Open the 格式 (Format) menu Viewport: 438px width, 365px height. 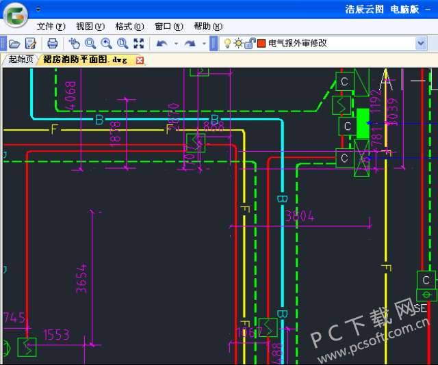129,27
